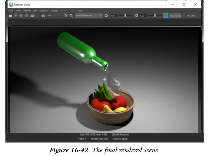Open the Display menu

click(54, 11)
